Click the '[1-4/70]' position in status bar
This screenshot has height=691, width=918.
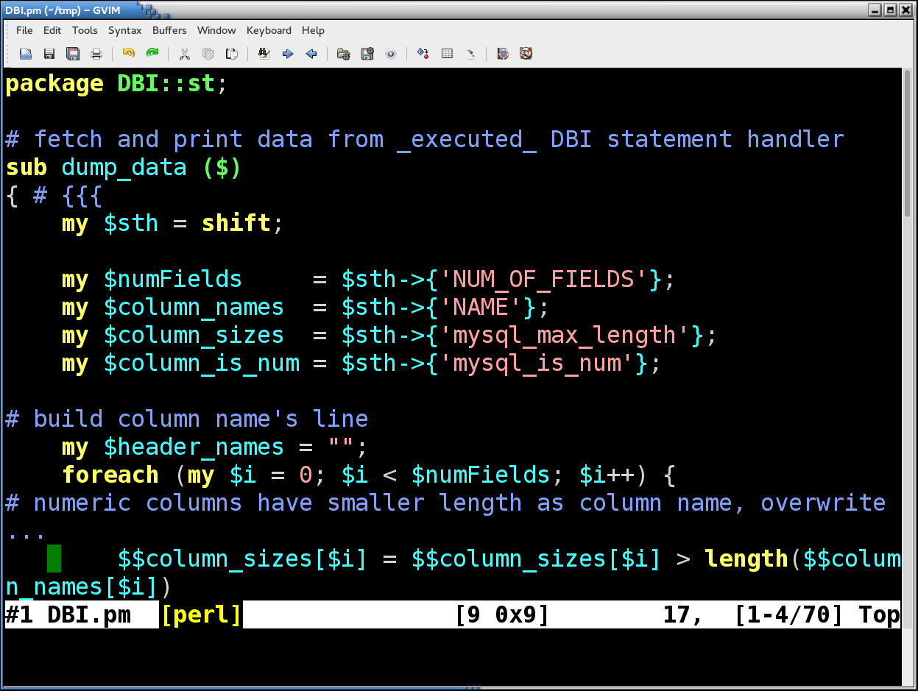789,614
